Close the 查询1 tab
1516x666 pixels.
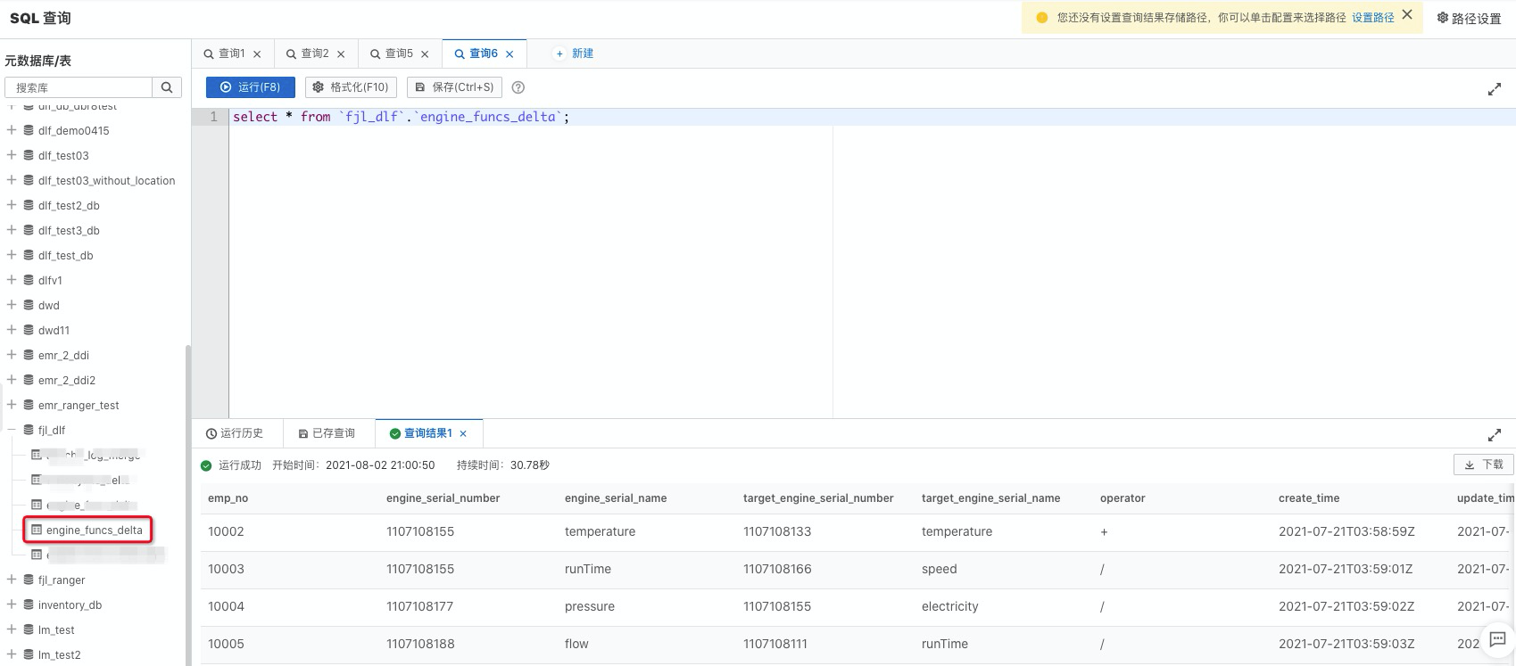[x=257, y=54]
